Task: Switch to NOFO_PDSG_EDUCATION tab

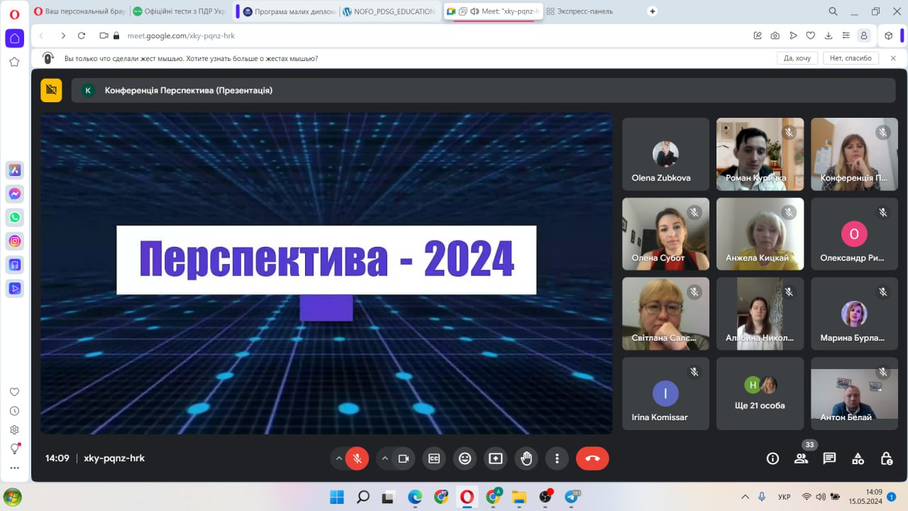Action: tap(389, 11)
